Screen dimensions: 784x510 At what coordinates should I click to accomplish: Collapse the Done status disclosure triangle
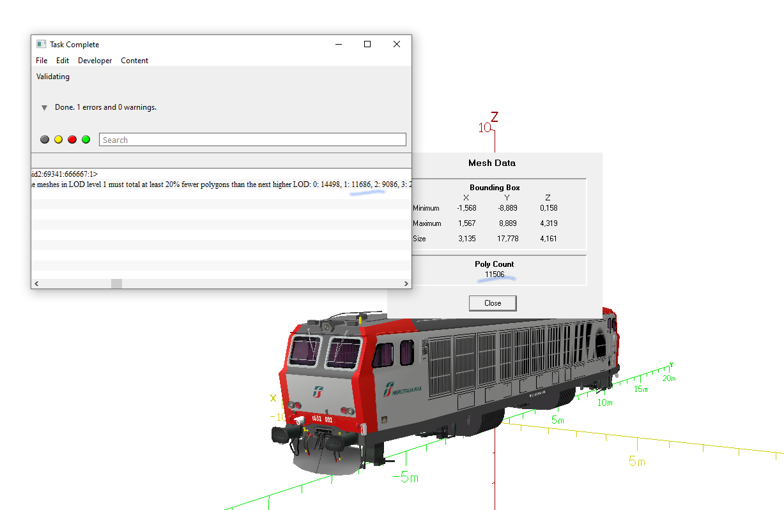44,108
